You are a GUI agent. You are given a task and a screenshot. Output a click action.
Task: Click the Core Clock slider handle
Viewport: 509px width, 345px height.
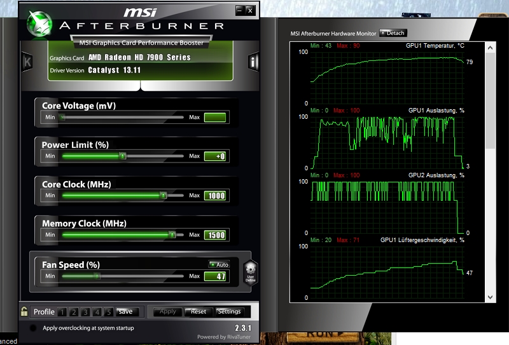tap(164, 195)
